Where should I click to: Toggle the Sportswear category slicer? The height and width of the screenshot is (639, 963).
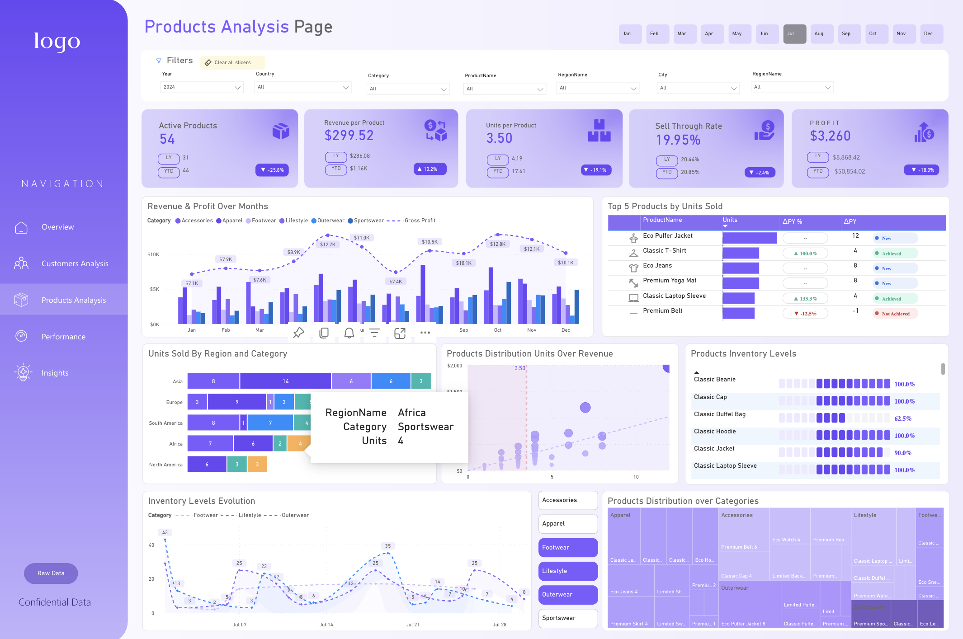568,618
